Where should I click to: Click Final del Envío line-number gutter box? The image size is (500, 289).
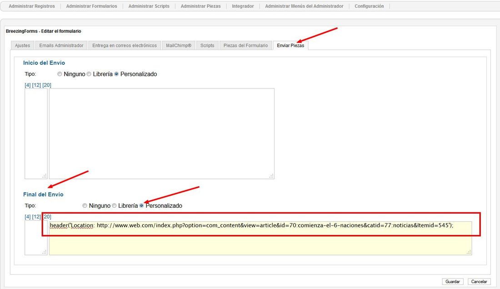pos(36,238)
